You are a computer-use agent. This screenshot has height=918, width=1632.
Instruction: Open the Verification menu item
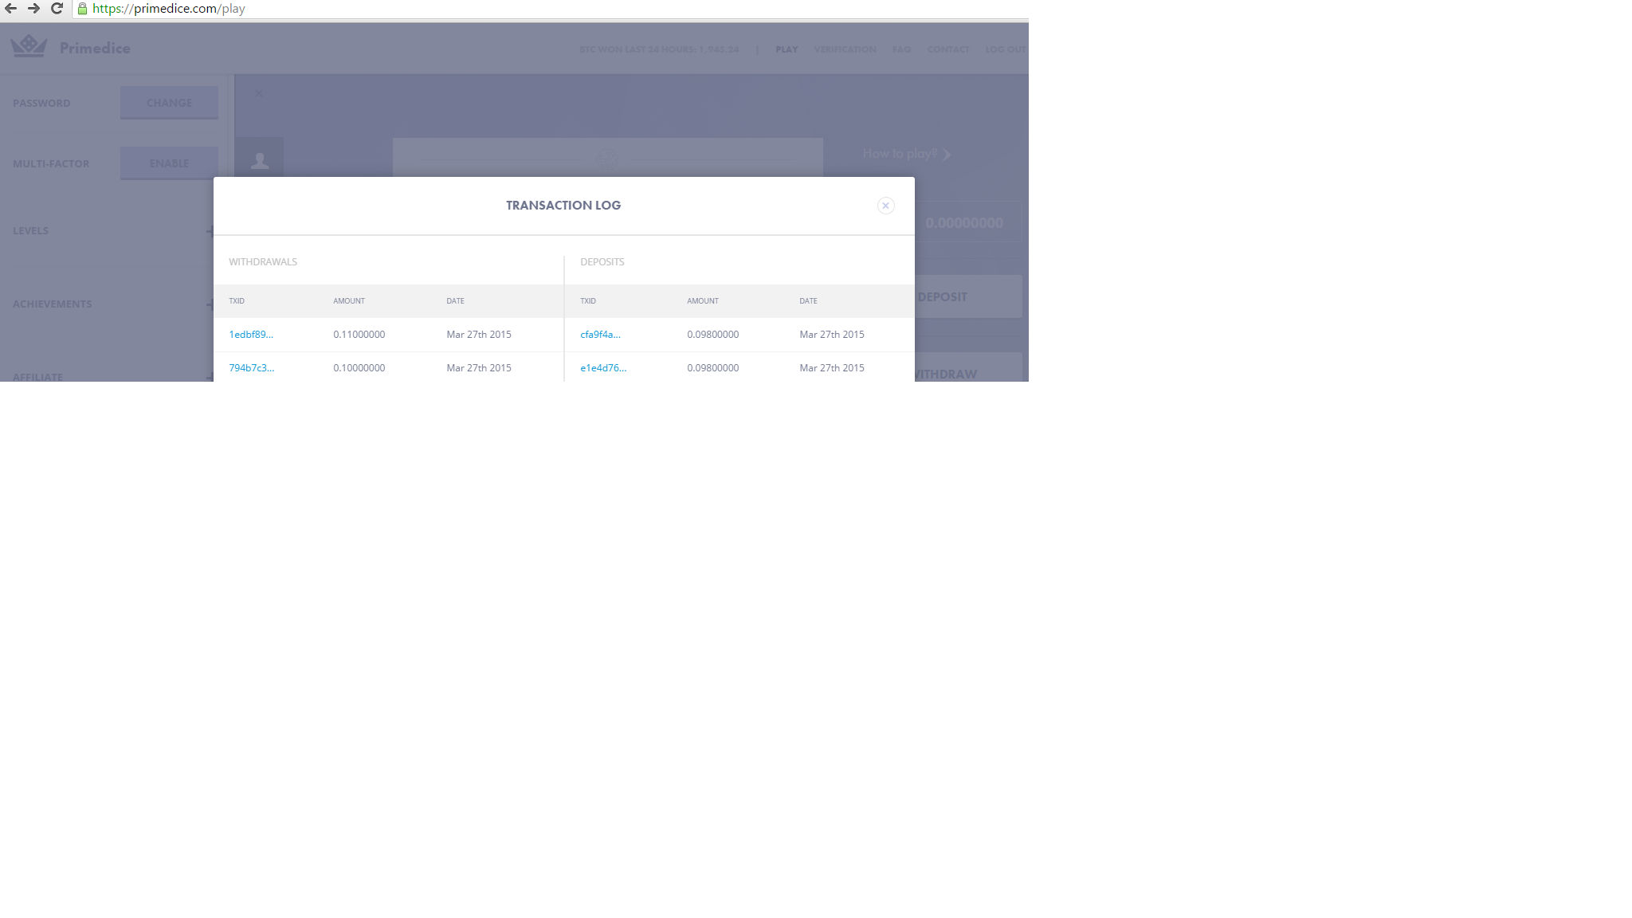(845, 49)
